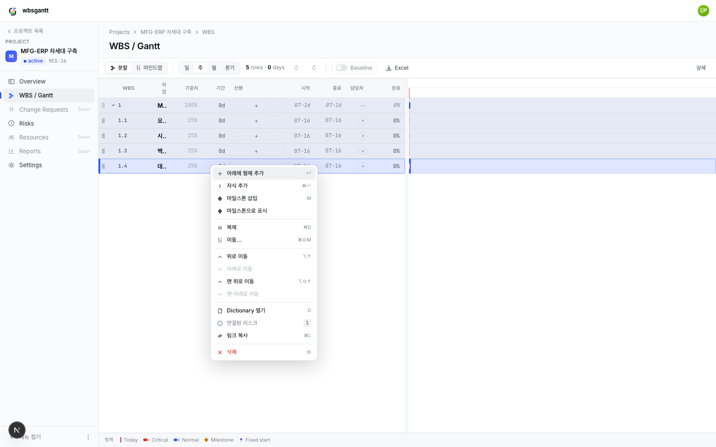716x447 pixels.
Task: Click the active status badge
Action: tap(34, 61)
